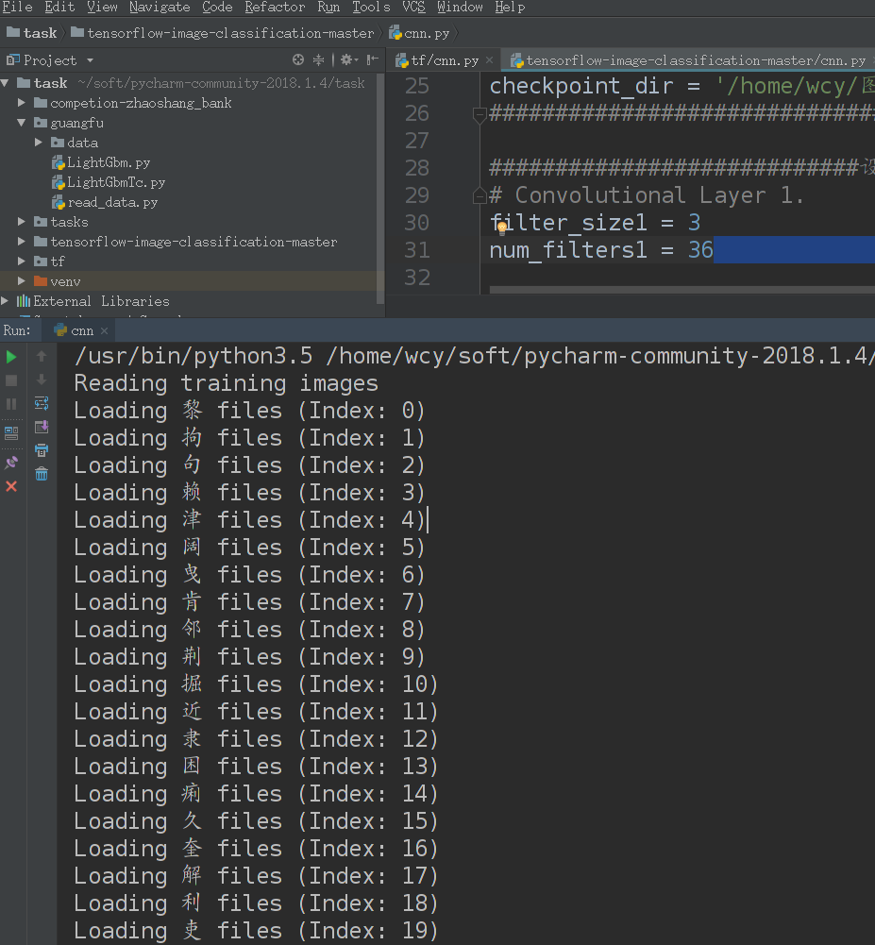Stop the running process
875x945 pixels.
pyautogui.click(x=11, y=380)
